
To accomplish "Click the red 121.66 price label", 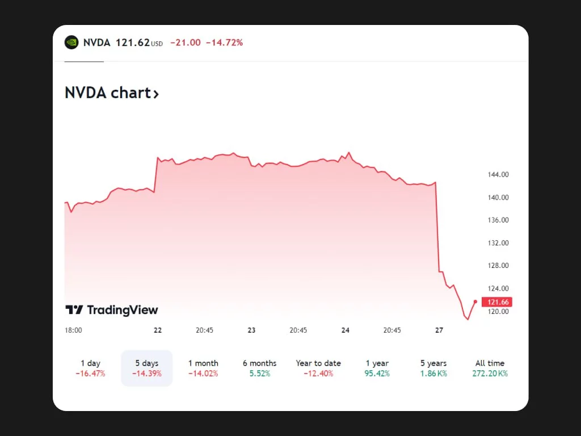I will coord(496,302).
